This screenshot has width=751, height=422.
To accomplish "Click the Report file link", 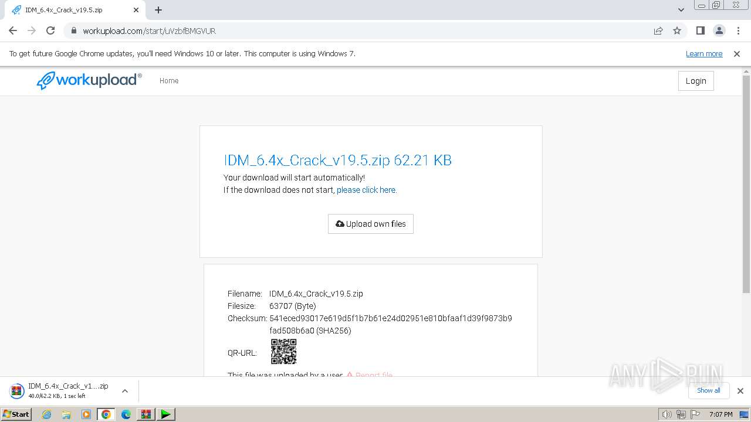I will 370,375.
